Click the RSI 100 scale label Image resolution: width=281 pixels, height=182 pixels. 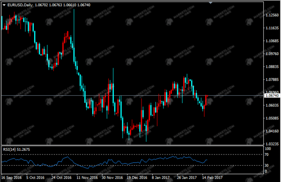[268, 149]
